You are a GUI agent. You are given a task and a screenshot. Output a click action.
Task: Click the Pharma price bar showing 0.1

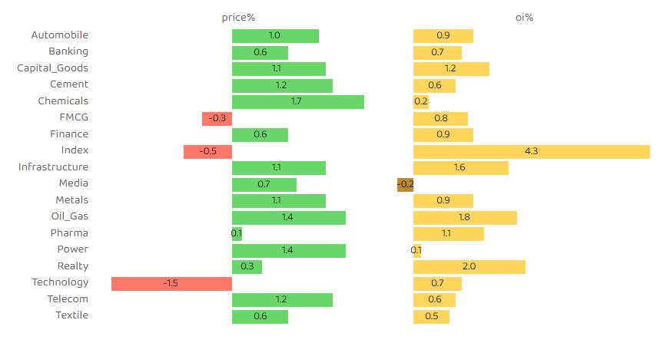tap(237, 233)
